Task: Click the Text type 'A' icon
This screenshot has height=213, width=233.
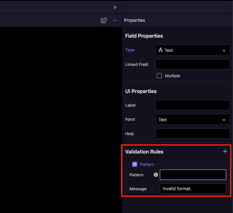Action: (x=161, y=50)
